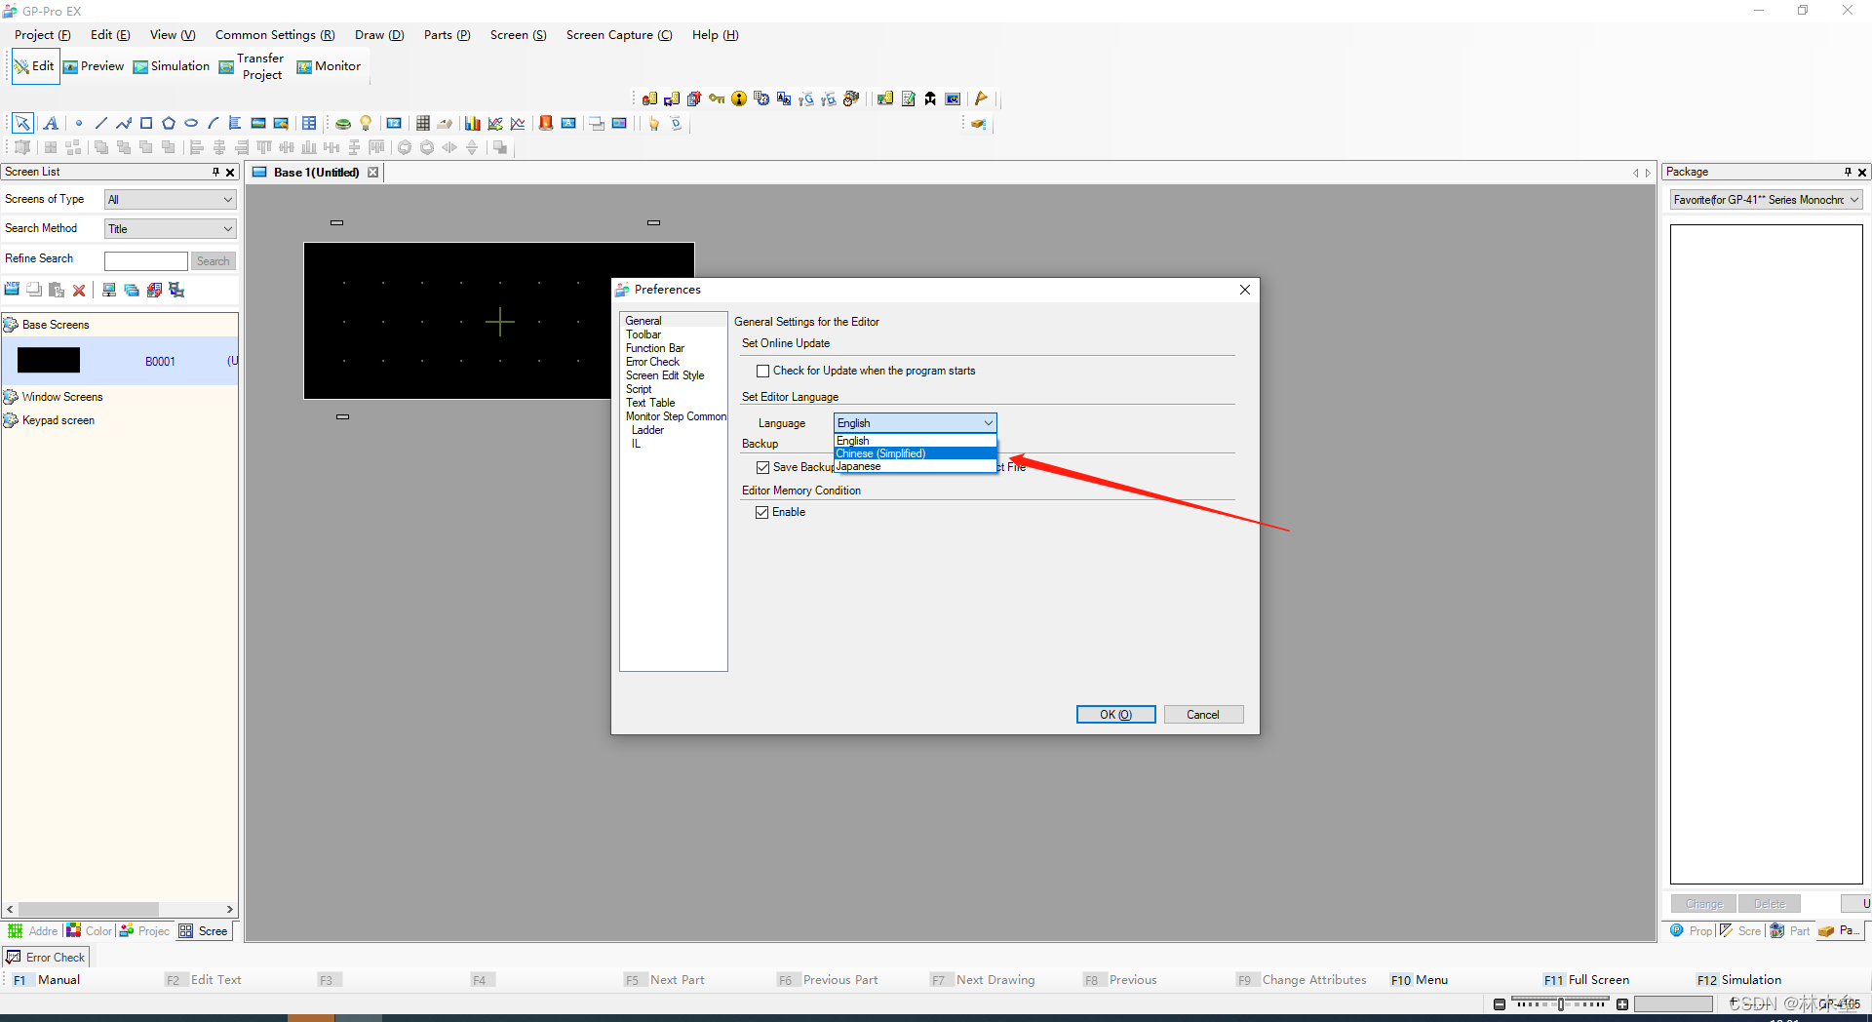Select the B0001 screen thumbnail

click(49, 361)
